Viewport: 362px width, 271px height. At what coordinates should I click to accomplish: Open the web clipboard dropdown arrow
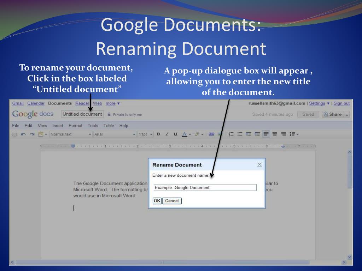pyautogui.click(x=46, y=134)
